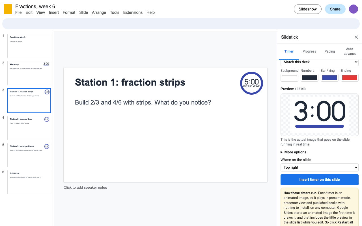Image resolution: width=362 pixels, height=226 pixels.
Task: Open the Format menu
Action: click(x=69, y=12)
